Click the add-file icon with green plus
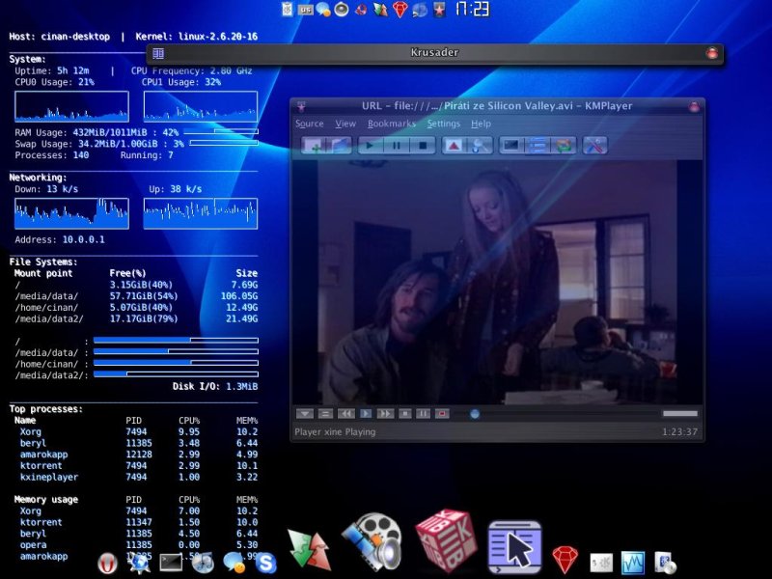 coord(315,146)
